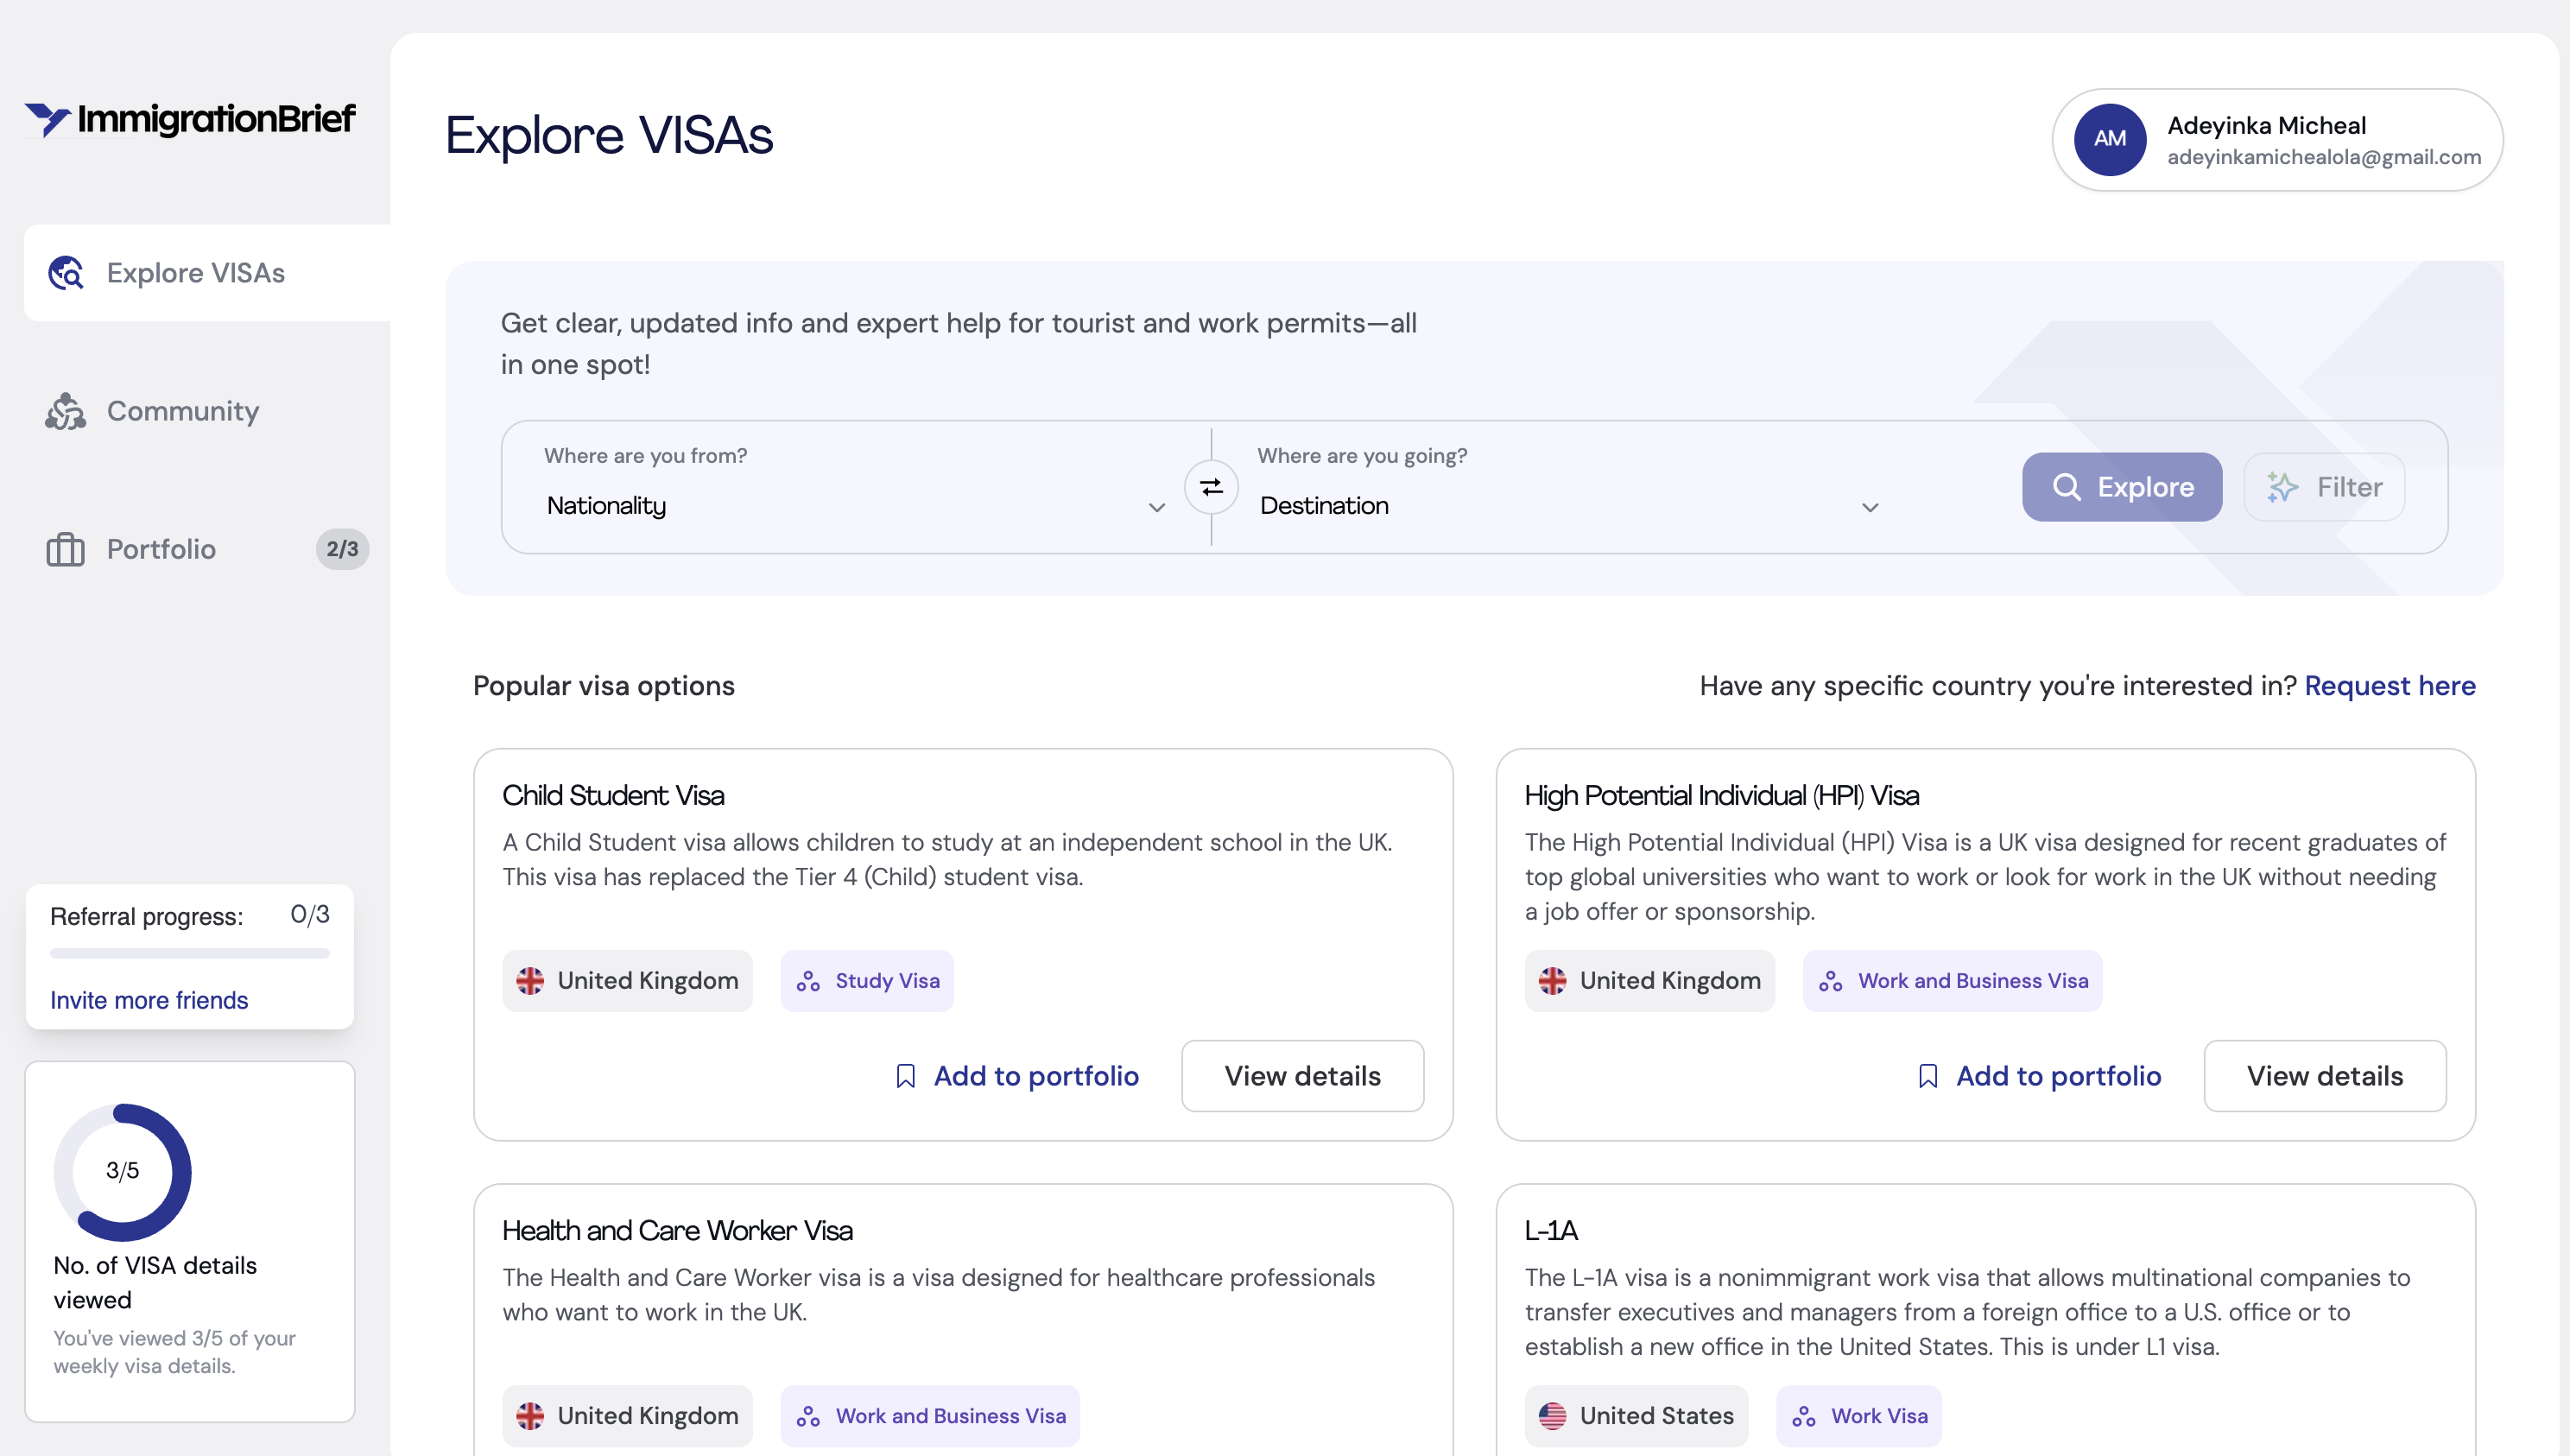The image size is (2570, 1456).
Task: Click the 3/5 circular progress ring
Action: point(123,1171)
